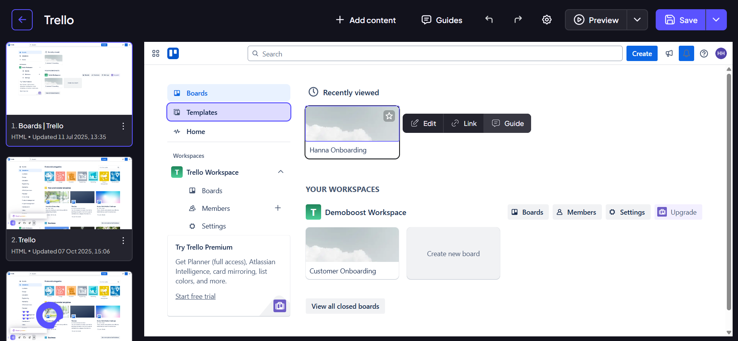
Task: Select Home in left navigation
Action: [x=229, y=131]
